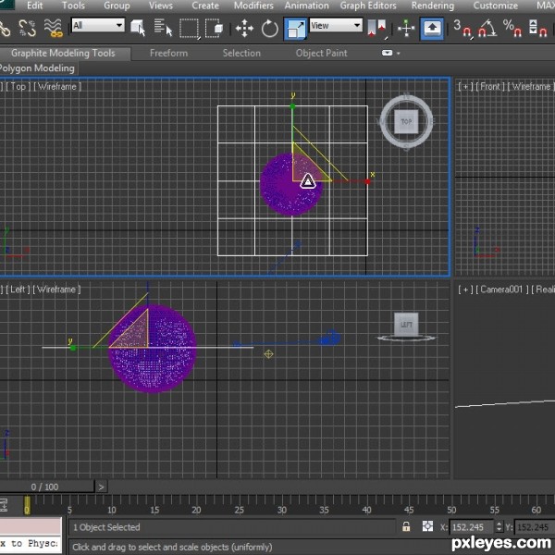Viewport: 555px width, 555px height.
Task: Open the View reference coordinate dropdown
Action: (x=336, y=26)
